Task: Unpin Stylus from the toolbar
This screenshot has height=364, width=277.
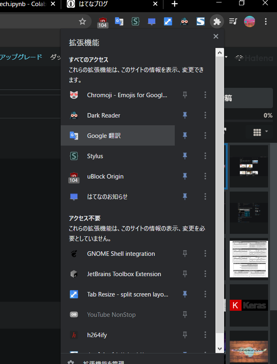Action: coord(185,156)
